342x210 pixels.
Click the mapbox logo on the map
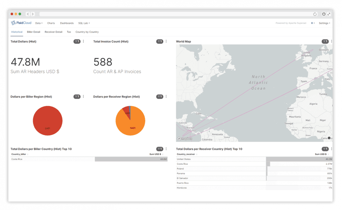185,139
